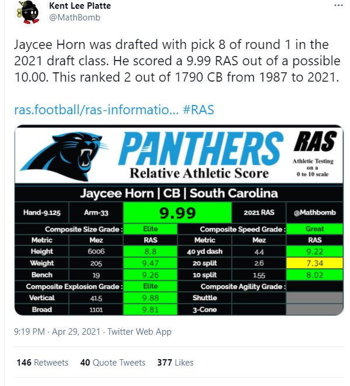Viewport: 350px width, 386px height.
Task: Click the RAS Athletic Testing logo
Action: pyautogui.click(x=314, y=153)
